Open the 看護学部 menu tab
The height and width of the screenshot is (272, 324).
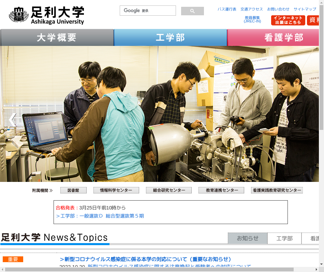(274, 37)
